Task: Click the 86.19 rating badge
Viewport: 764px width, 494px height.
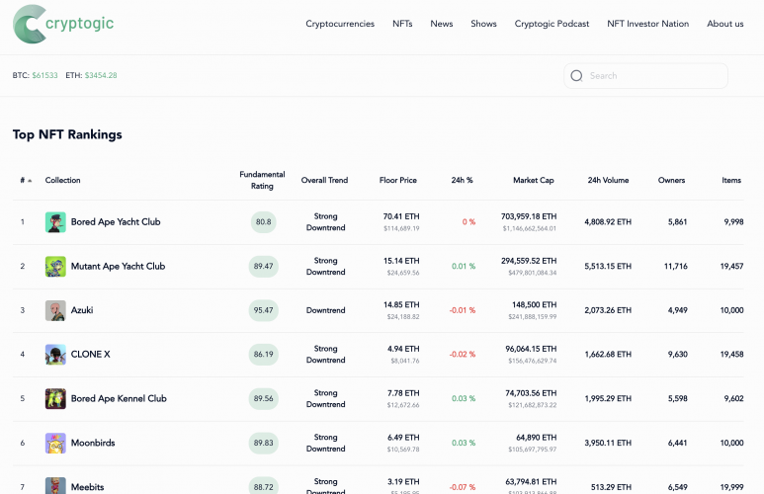Action: (x=264, y=354)
